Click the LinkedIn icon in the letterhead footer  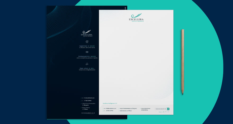click(x=164, y=112)
